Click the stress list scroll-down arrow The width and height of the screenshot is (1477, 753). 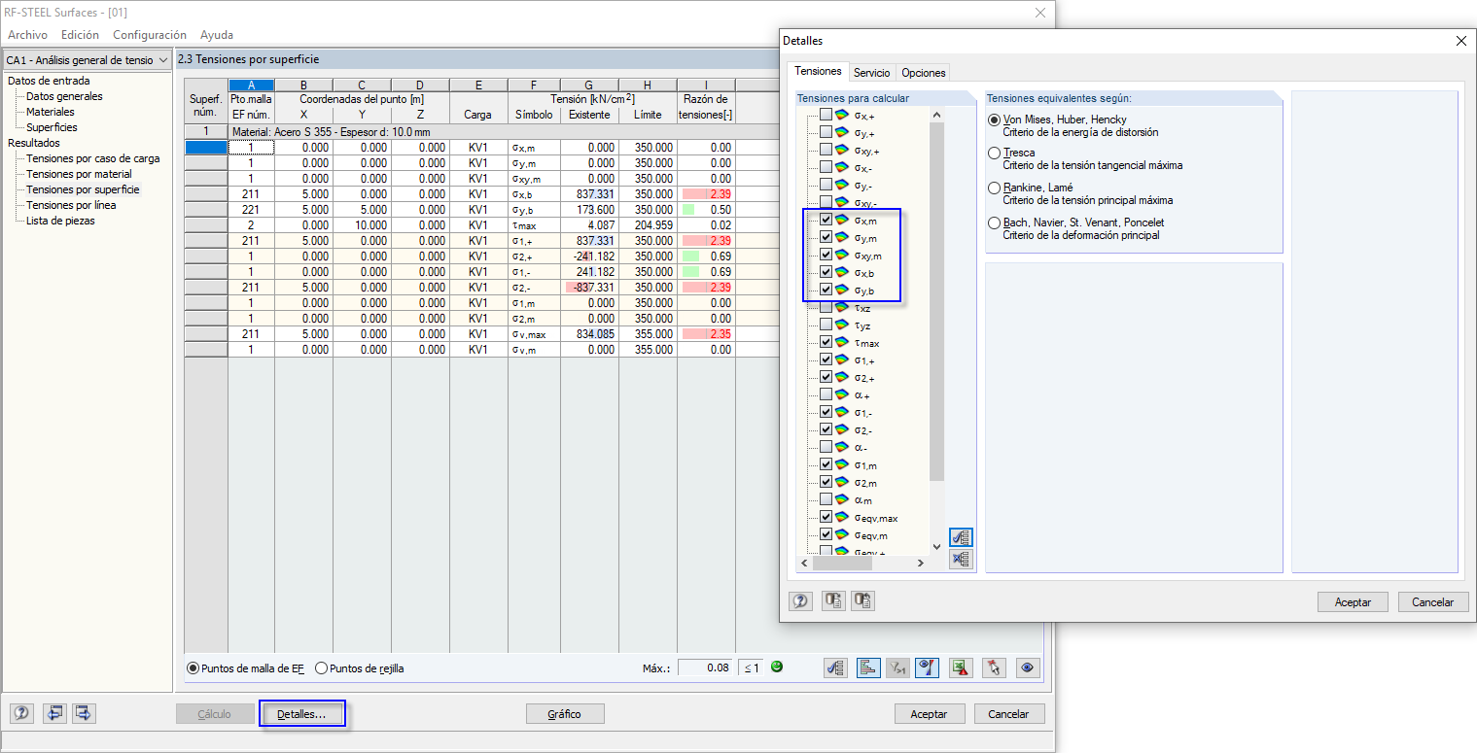click(936, 547)
